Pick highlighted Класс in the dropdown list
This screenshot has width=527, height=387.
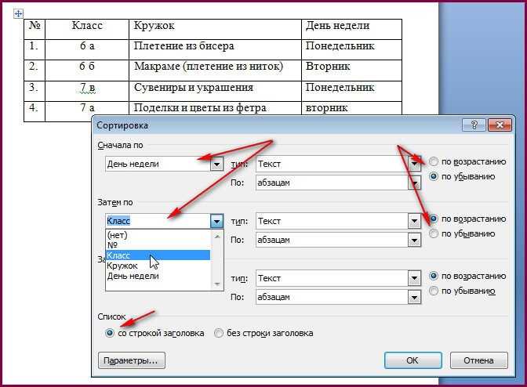click(x=158, y=255)
